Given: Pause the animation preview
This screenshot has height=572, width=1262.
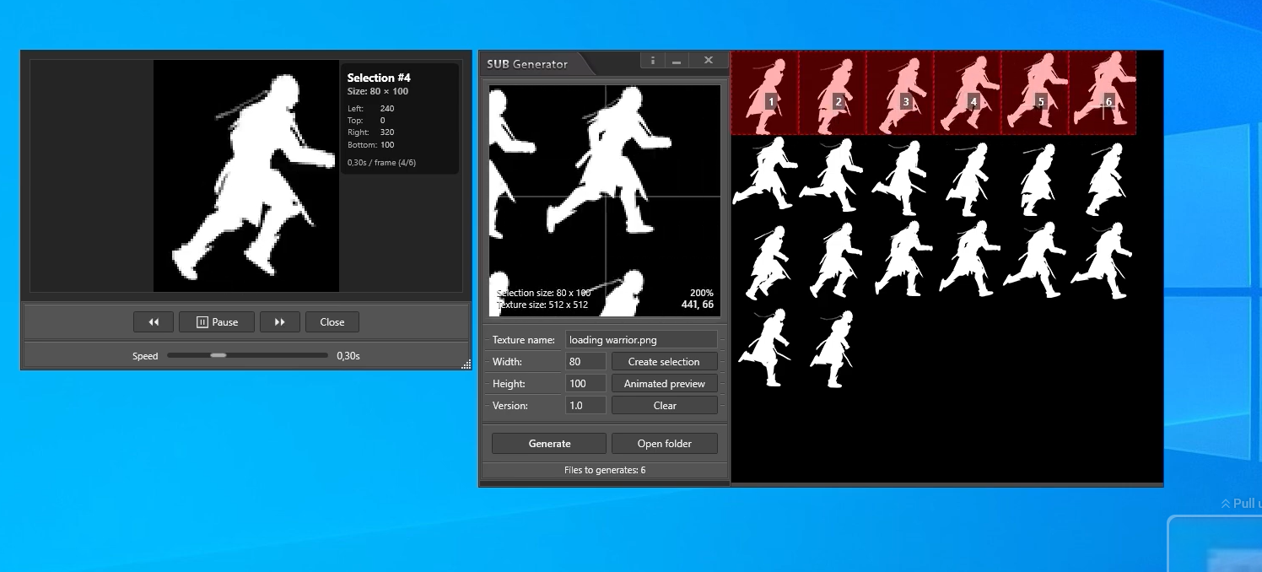Looking at the screenshot, I should point(217,322).
